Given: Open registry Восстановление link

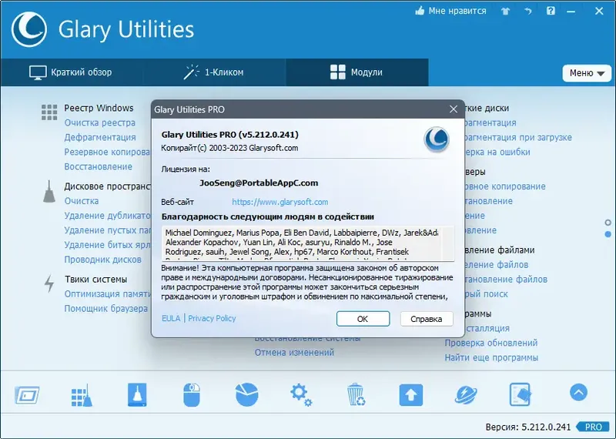Looking at the screenshot, I should [99, 166].
